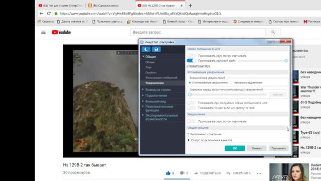Open 'Общие' sub-item in settings tree

(x=150, y=62)
